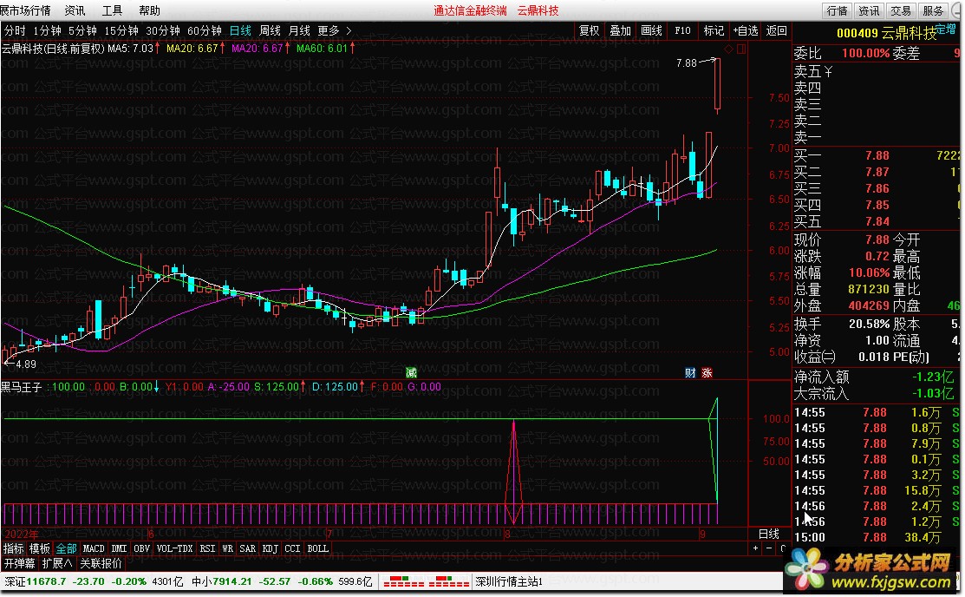Click the 标记 mark button
Image resolution: width=965 pixels, height=597 pixels.
tap(714, 30)
